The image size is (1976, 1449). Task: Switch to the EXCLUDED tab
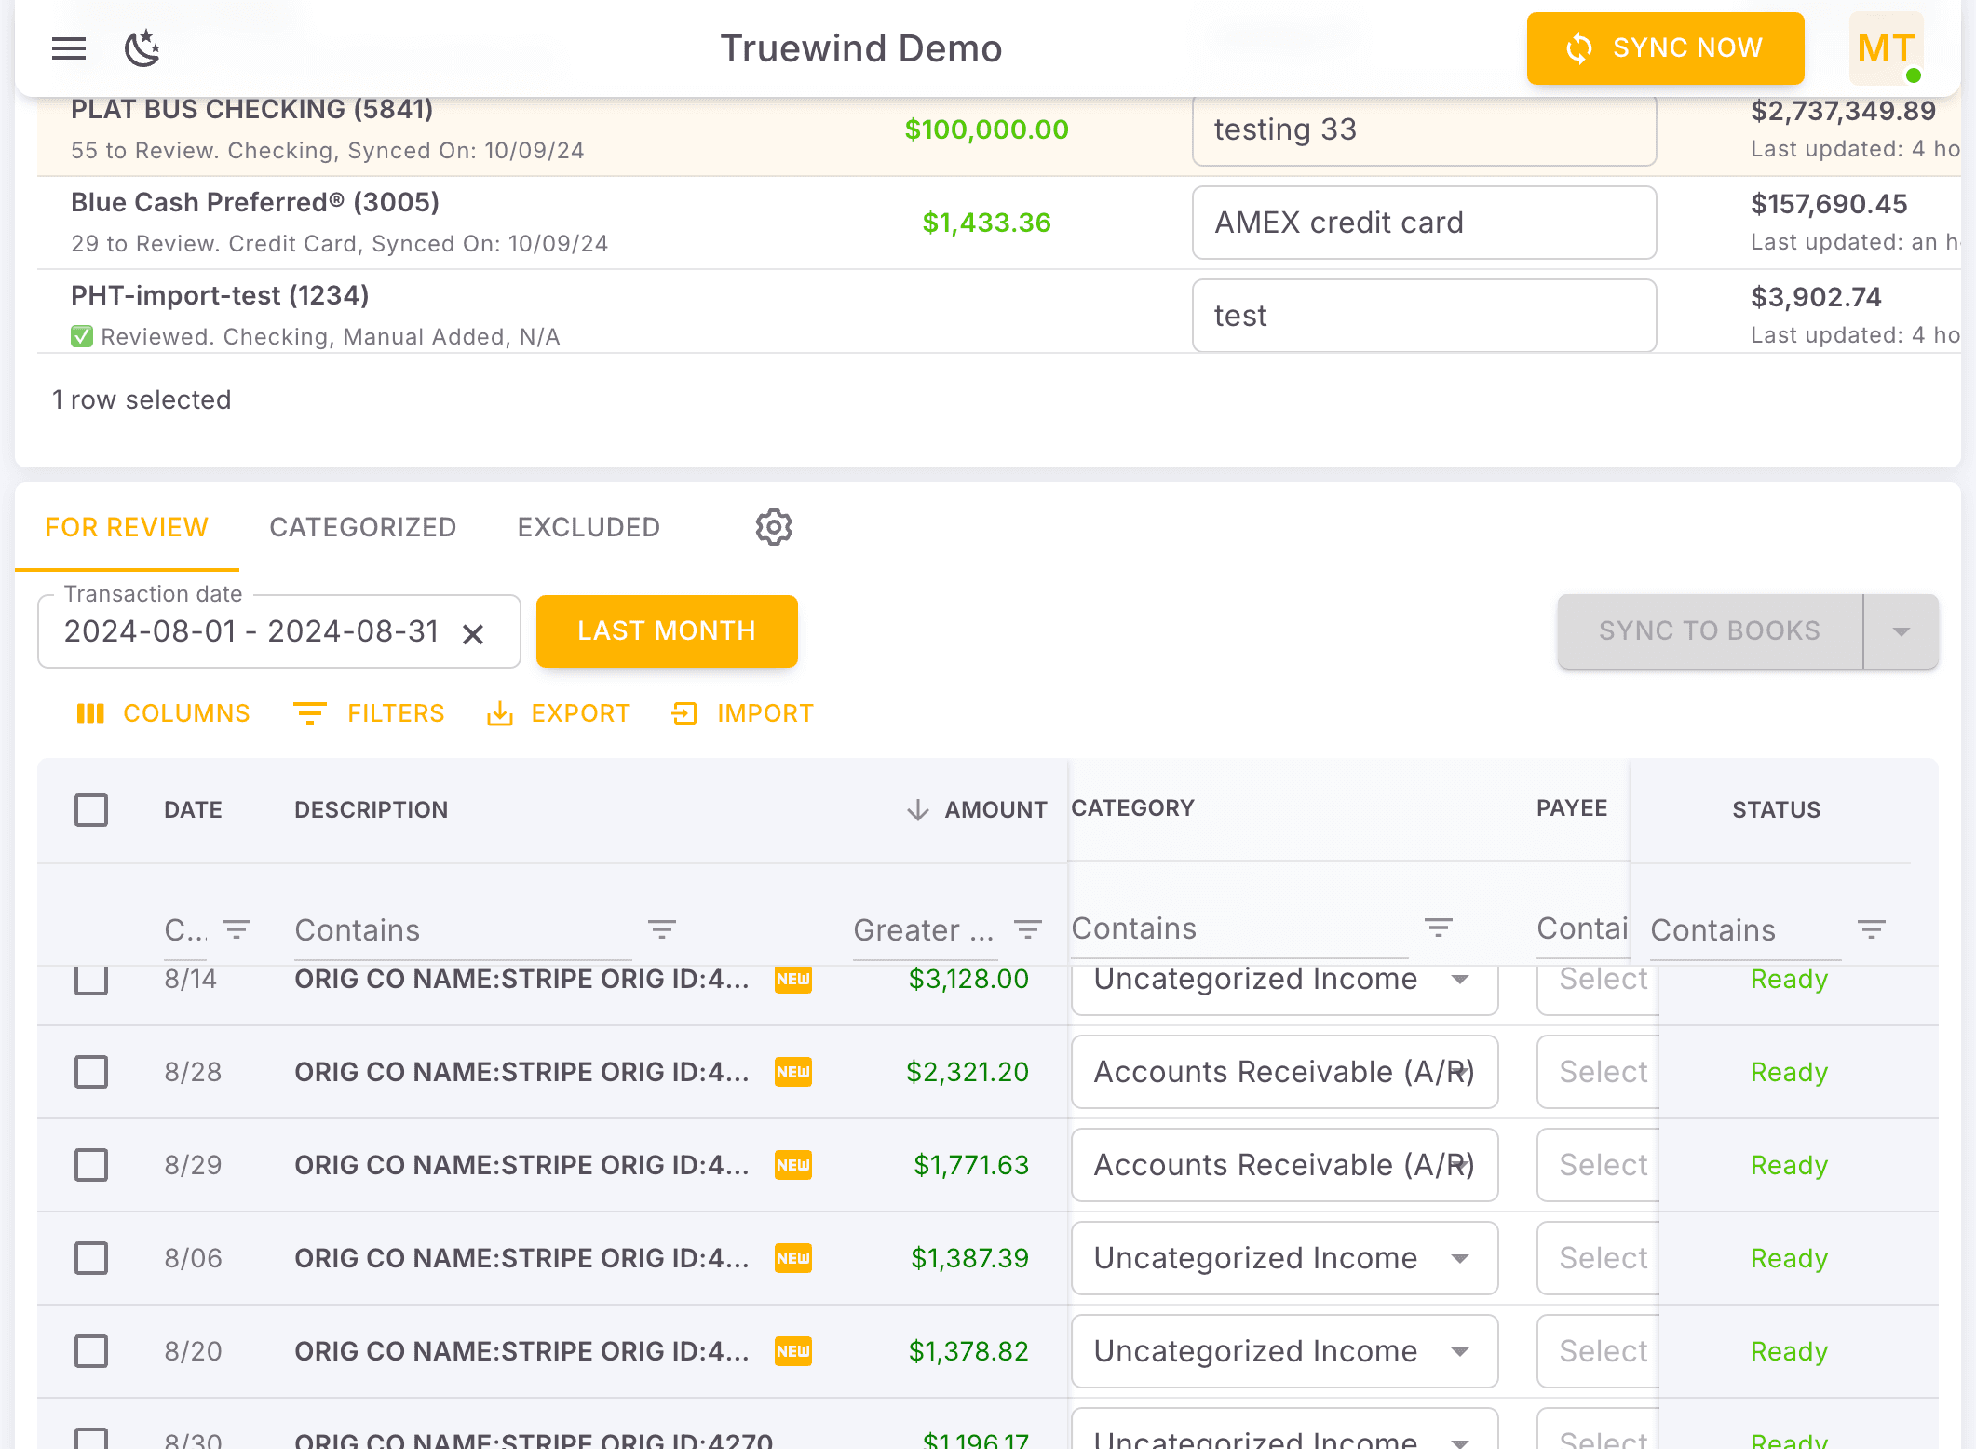pos(589,527)
